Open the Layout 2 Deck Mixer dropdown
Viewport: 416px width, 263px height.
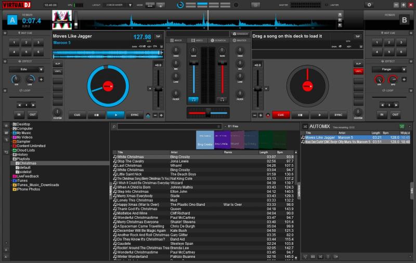click(130, 5)
